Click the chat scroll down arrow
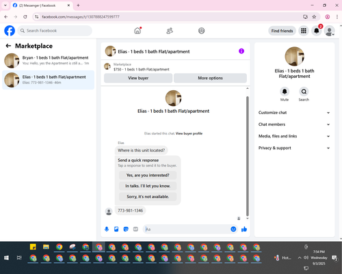This screenshot has height=274, width=342. 248,219
